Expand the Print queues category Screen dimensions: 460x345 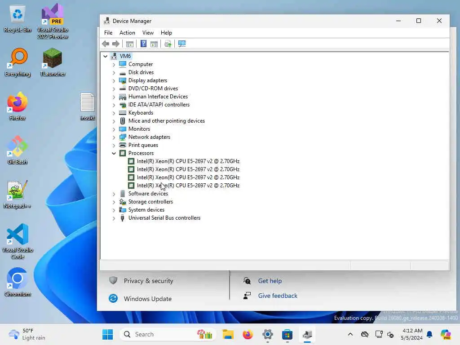(x=114, y=145)
